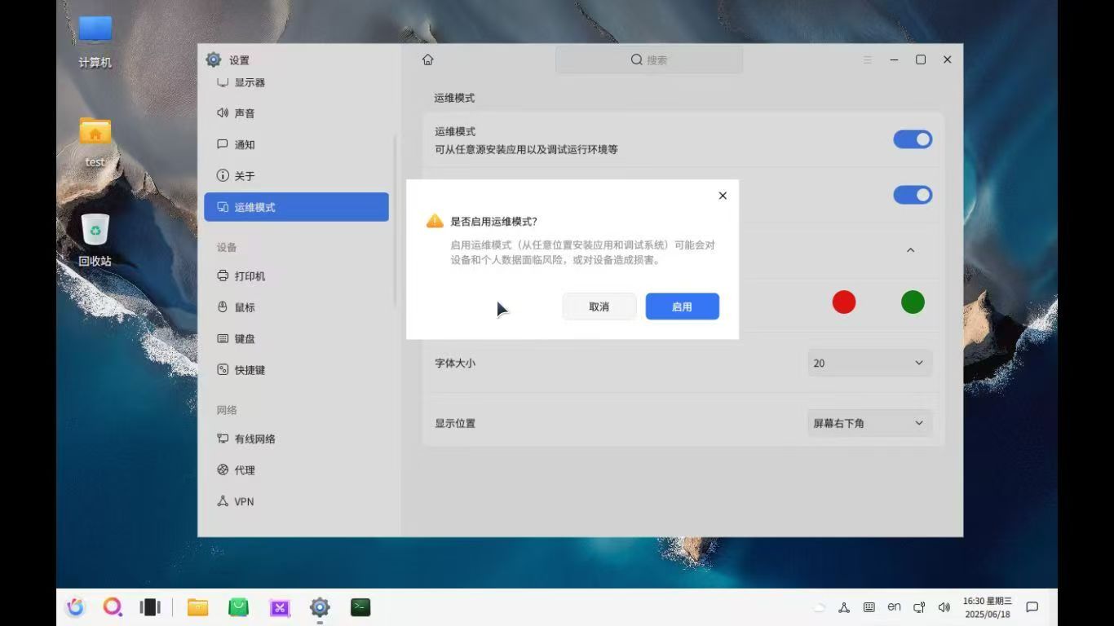The width and height of the screenshot is (1114, 626).
Task: Click the sidebar vertical scrollbar
Action: click(x=396, y=220)
